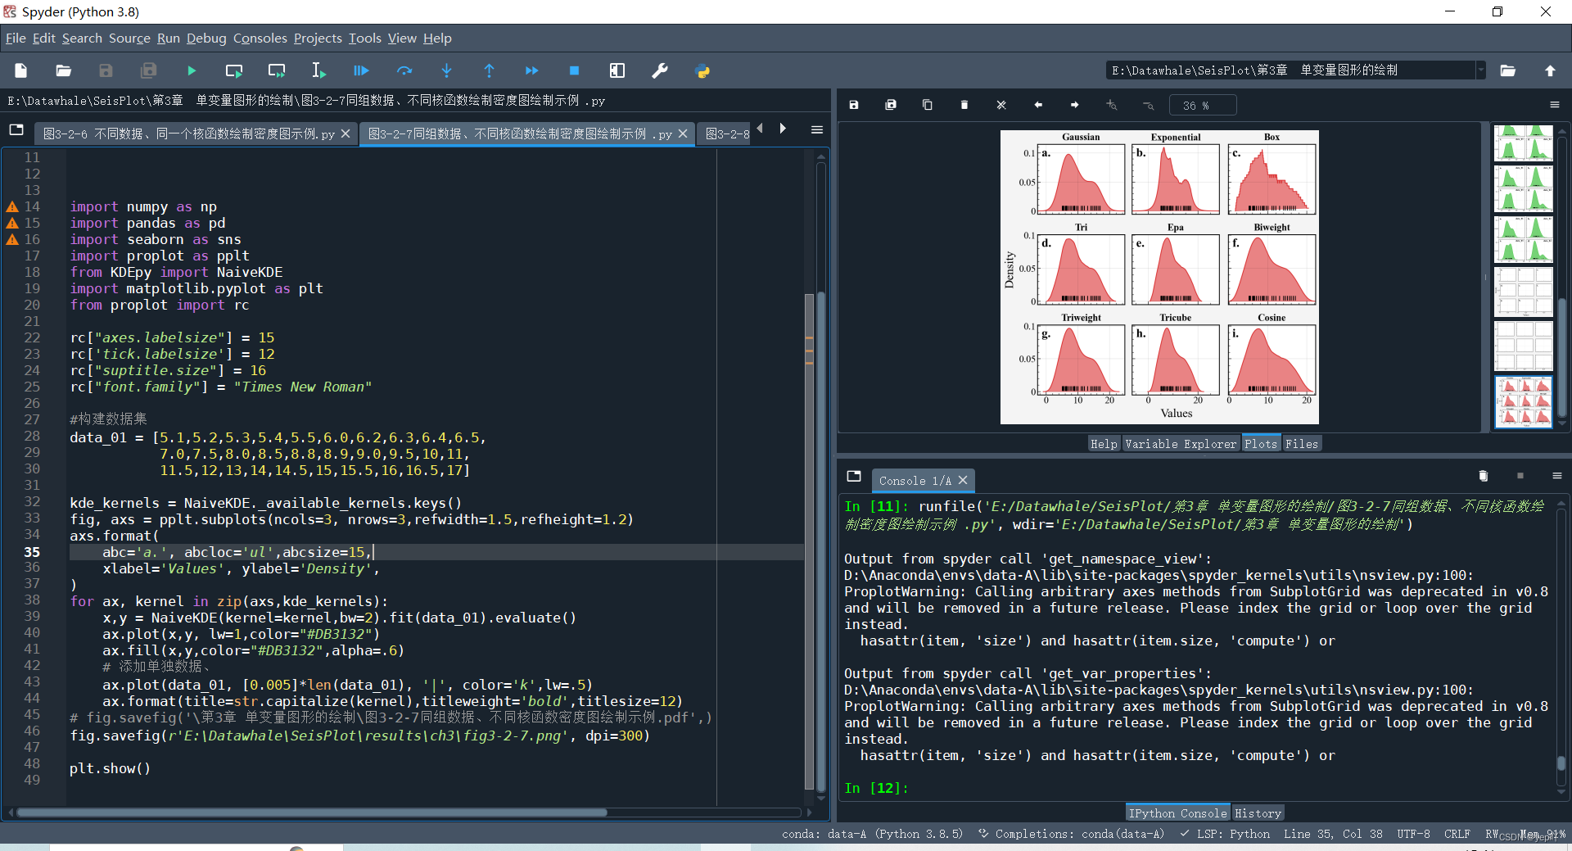
Task: Switch to Help pane tab
Action: (1104, 444)
